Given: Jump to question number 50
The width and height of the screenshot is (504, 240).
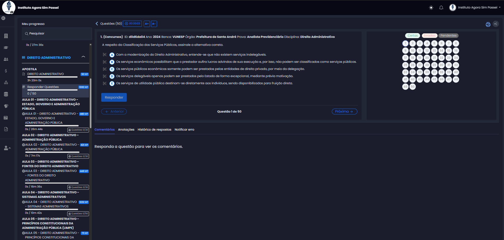Looking at the screenshot, I should click(x=413, y=87).
